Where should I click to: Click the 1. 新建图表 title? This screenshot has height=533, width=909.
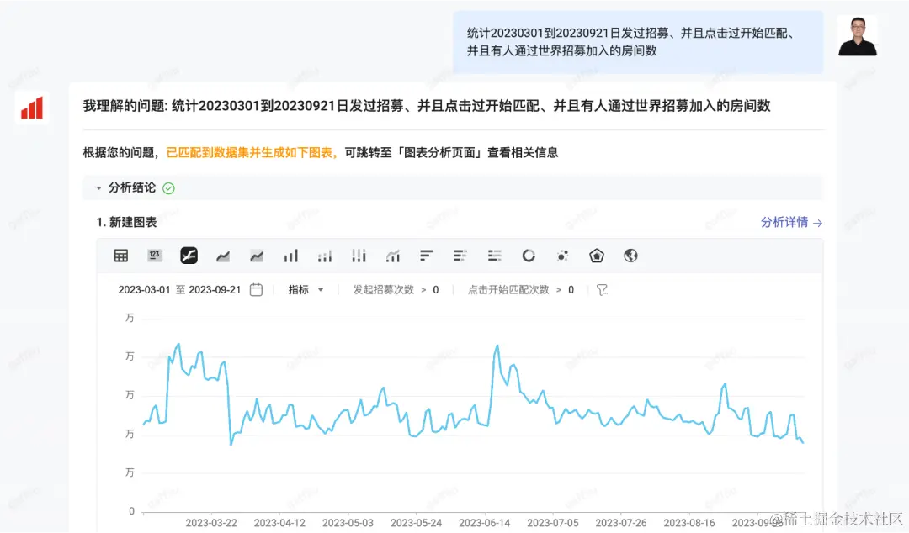(x=126, y=223)
